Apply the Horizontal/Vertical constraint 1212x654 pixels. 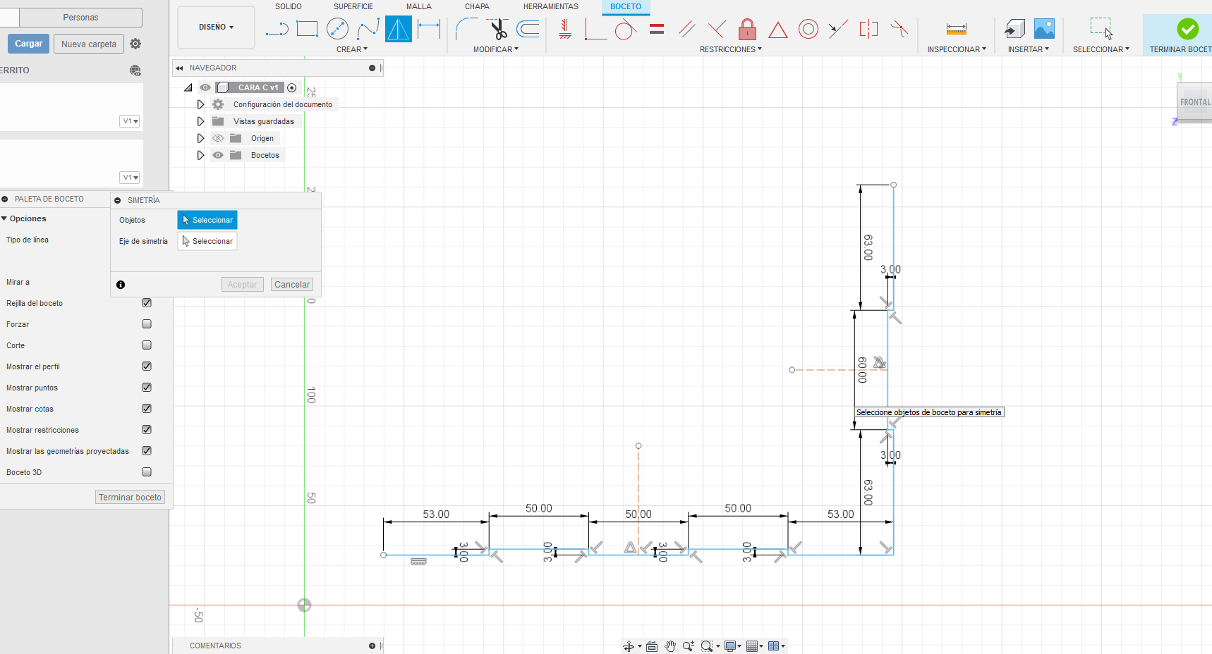[x=566, y=29]
